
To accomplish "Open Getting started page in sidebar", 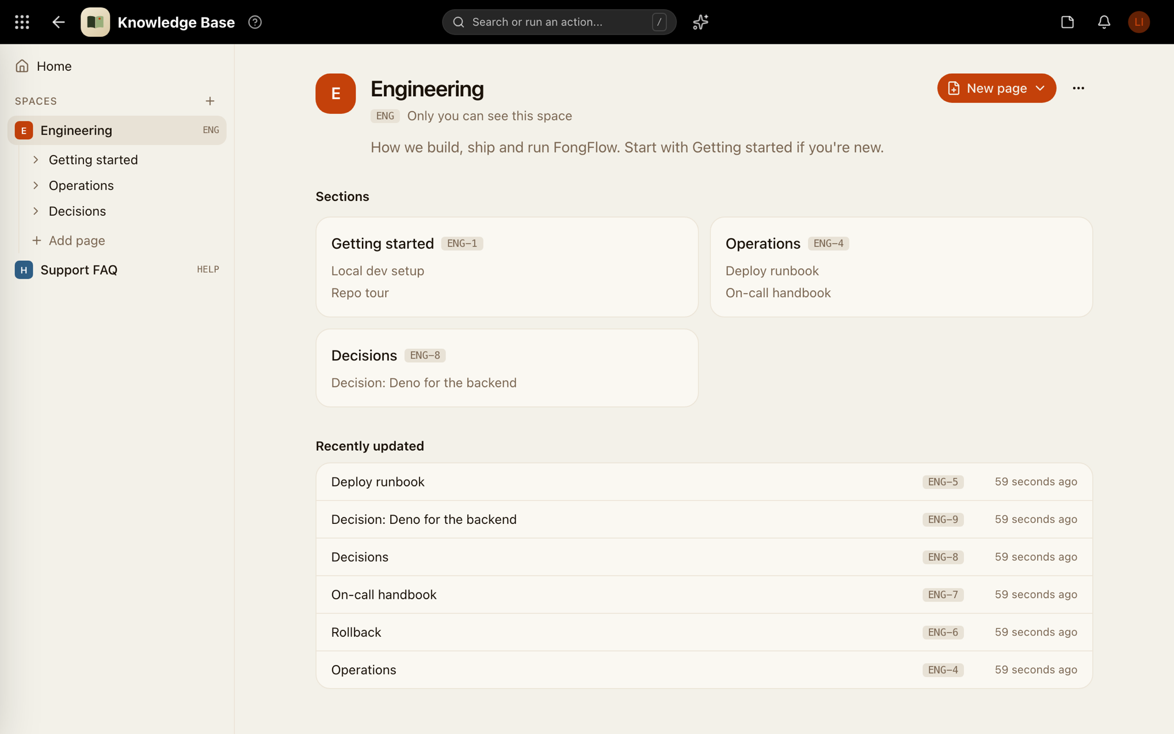I will pyautogui.click(x=93, y=159).
